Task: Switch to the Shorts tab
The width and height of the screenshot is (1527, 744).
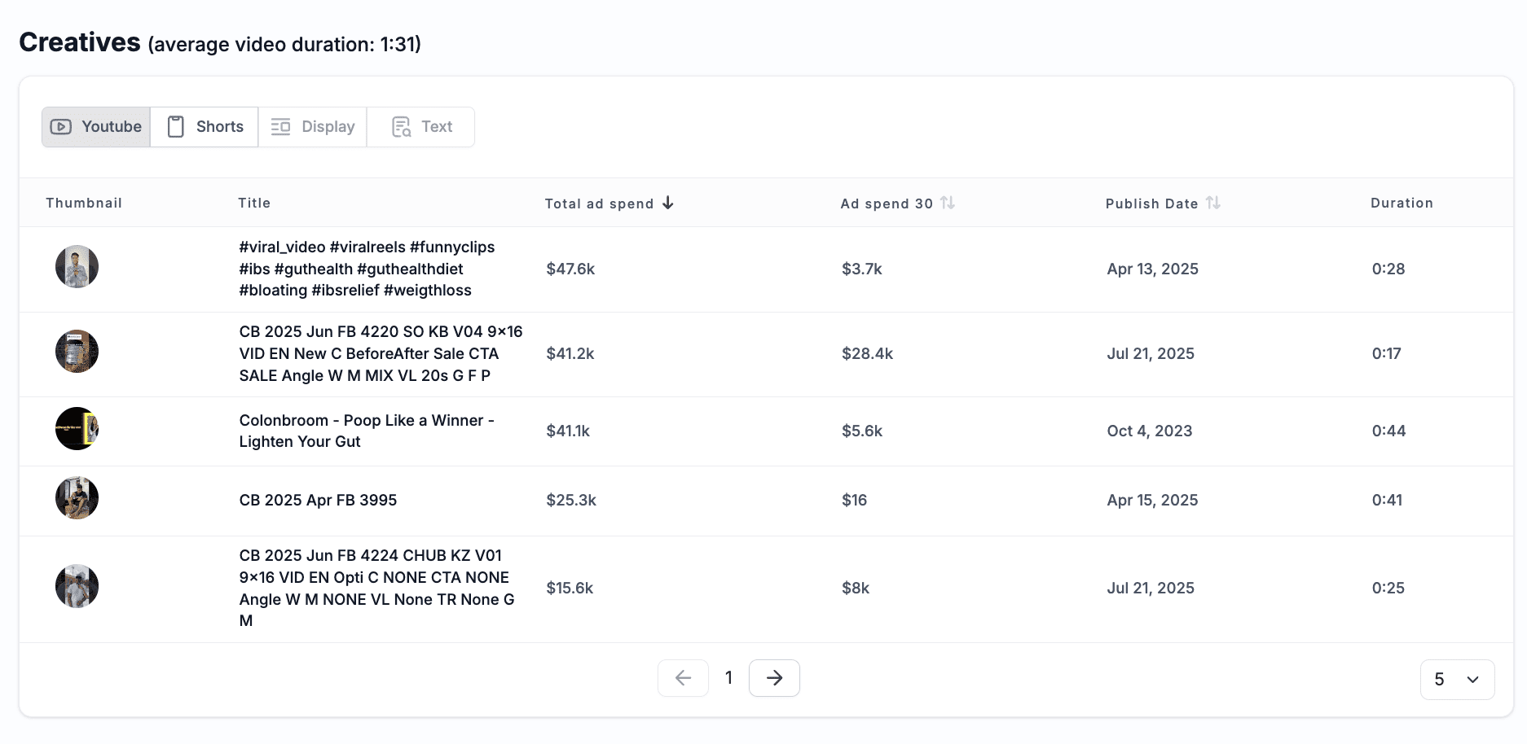Action: point(205,127)
